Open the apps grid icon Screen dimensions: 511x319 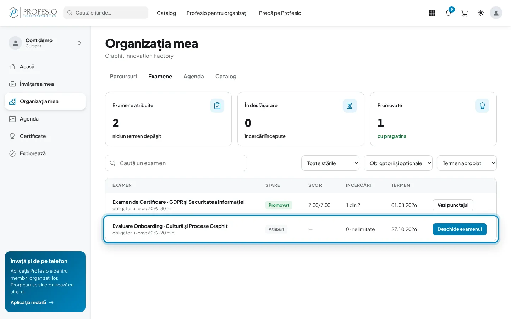[x=432, y=13]
